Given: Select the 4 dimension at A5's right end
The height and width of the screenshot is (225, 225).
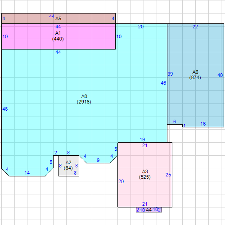Looking at the screenshot, I should [x=113, y=18].
